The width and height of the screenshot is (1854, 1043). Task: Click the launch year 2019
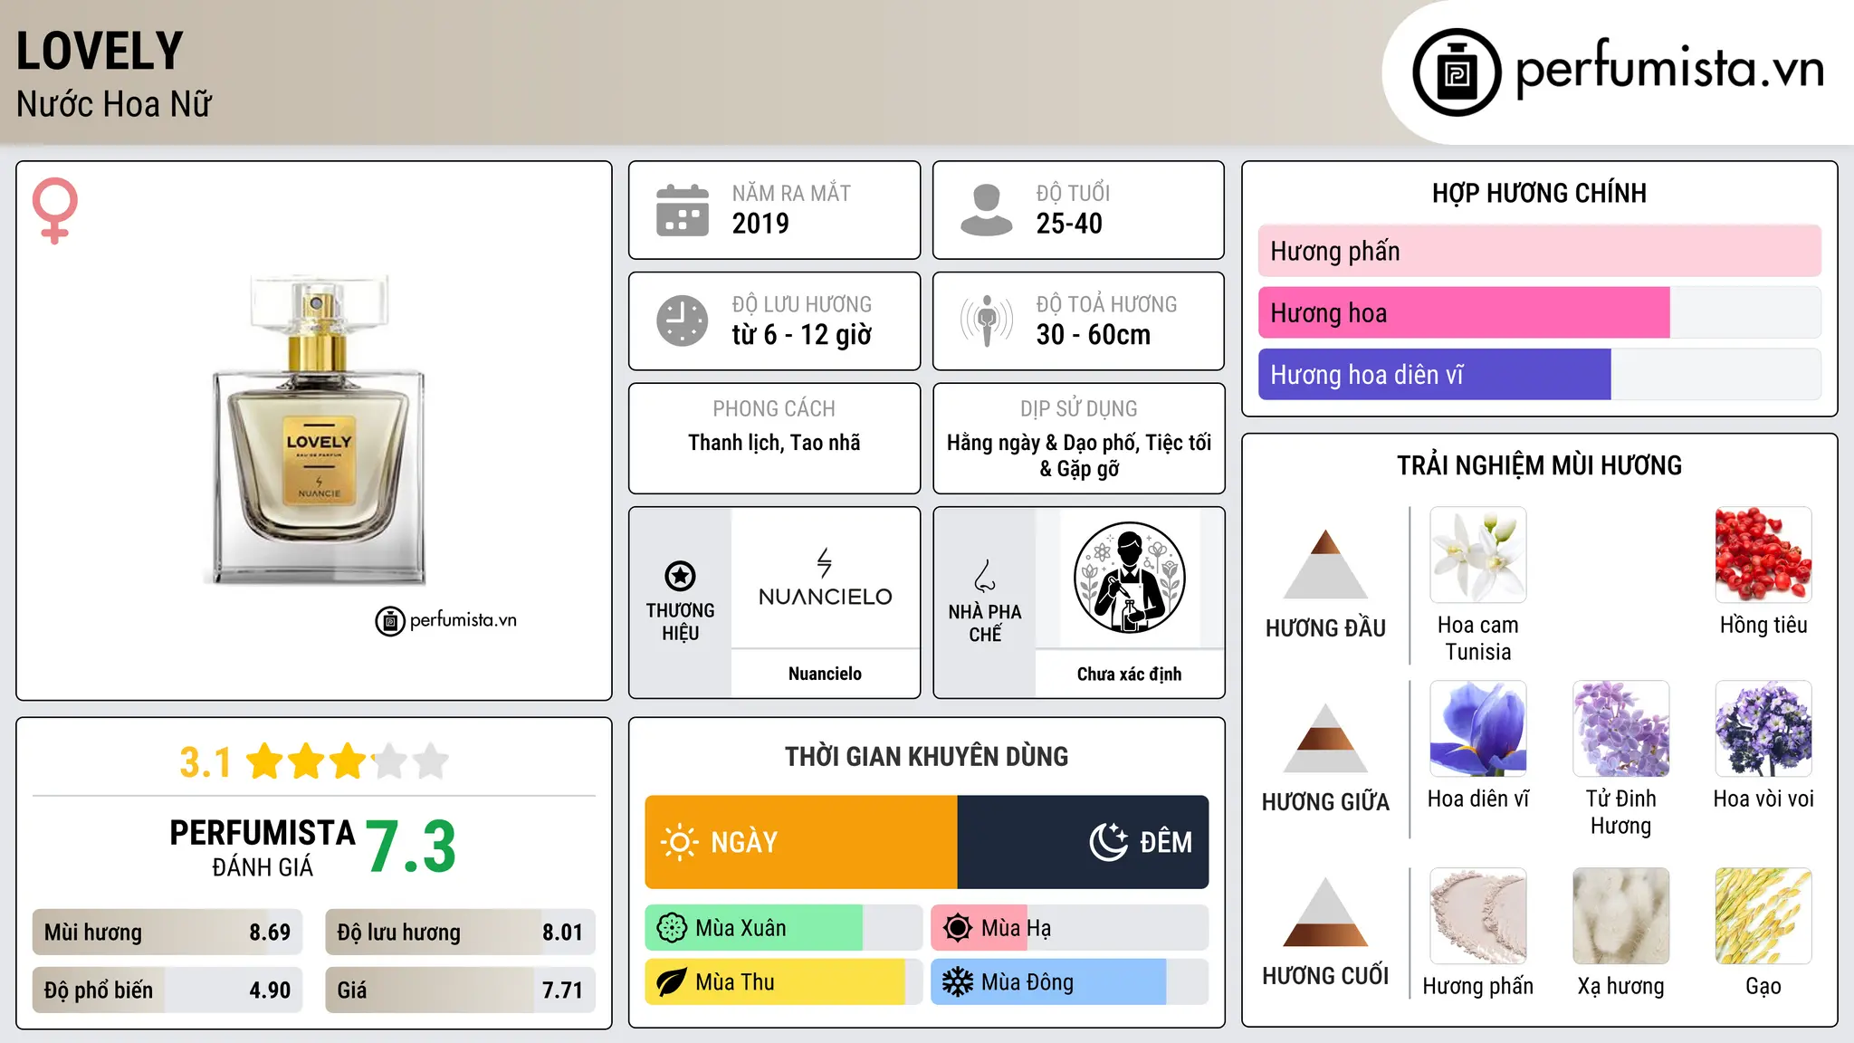pyautogui.click(x=760, y=224)
